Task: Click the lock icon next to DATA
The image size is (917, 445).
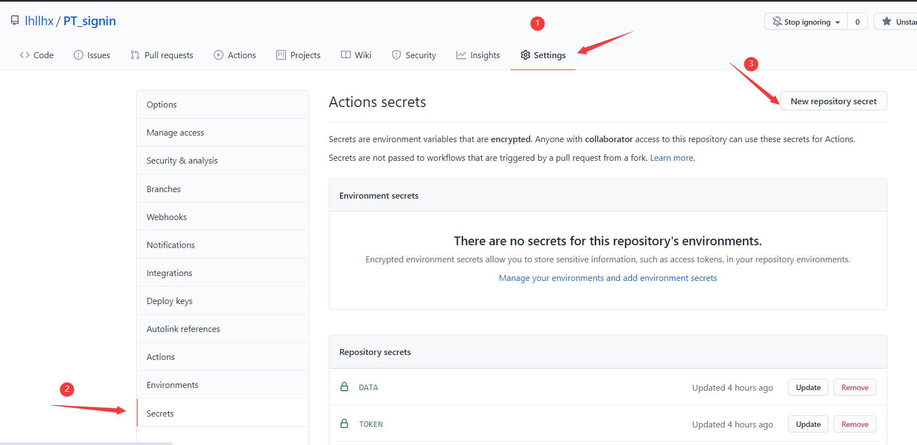Action: point(344,387)
